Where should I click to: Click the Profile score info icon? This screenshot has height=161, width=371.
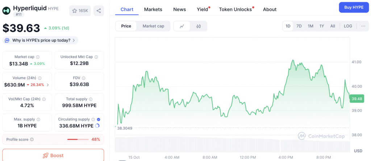tap(32, 139)
